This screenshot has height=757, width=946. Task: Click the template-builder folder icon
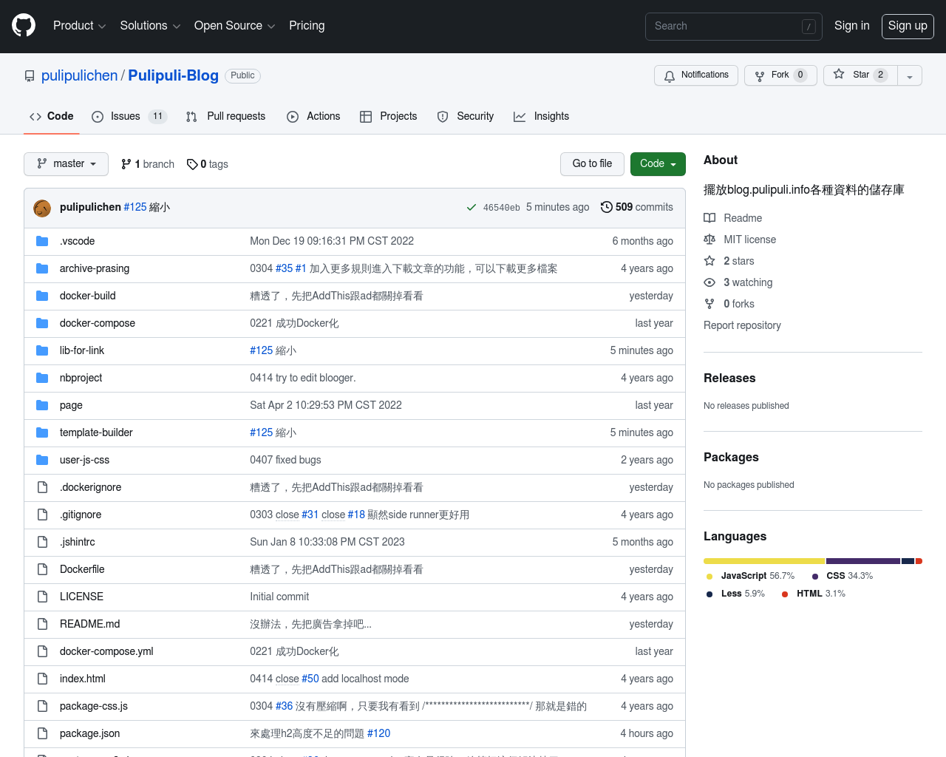click(x=42, y=432)
